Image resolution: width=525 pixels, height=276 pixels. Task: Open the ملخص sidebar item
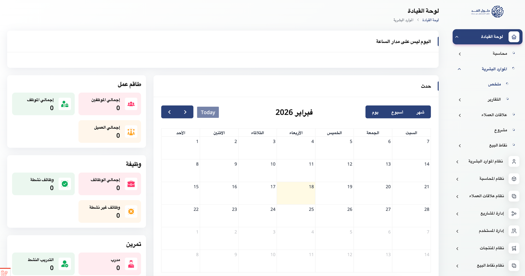[x=494, y=84]
